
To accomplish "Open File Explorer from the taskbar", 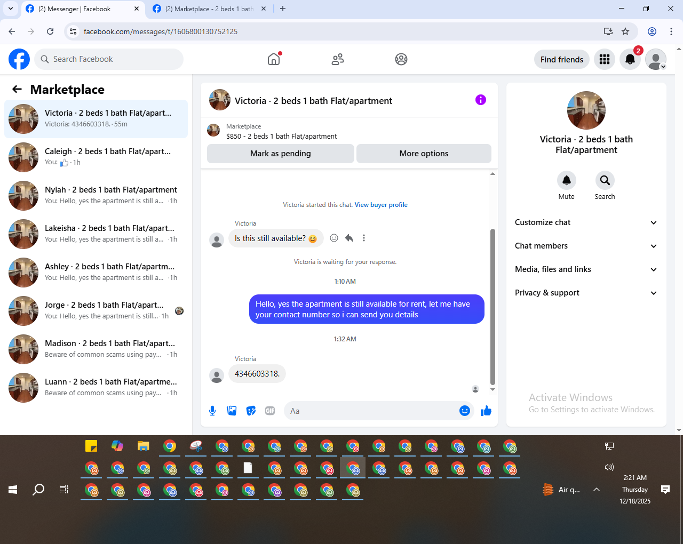I will [x=143, y=446].
